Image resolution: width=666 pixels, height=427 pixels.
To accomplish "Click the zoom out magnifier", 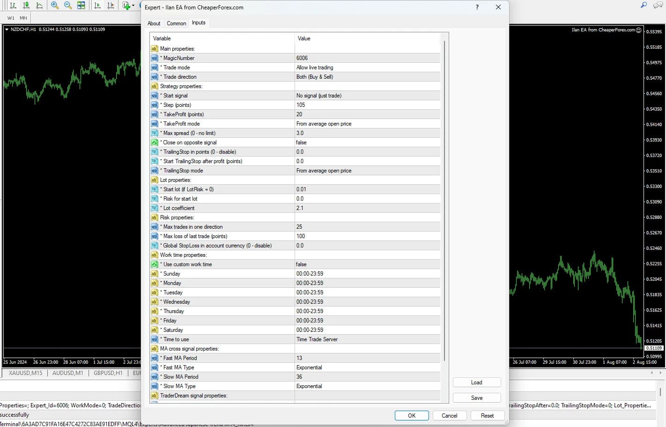I will pos(68,5).
